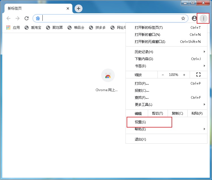Click the back navigation arrow
Viewport: 212px width, 180px height.
[x=8, y=18]
